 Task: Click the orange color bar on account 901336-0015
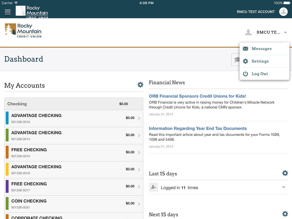pyautogui.click(x=7, y=152)
